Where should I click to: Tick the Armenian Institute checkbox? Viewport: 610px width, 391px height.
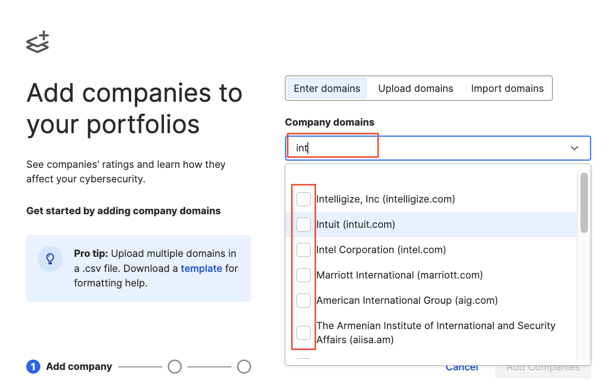304,333
